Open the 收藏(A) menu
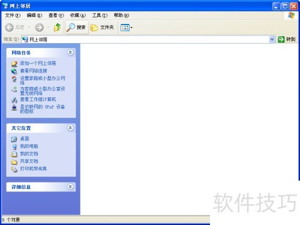The width and height of the screenshot is (300, 225). [78, 15]
